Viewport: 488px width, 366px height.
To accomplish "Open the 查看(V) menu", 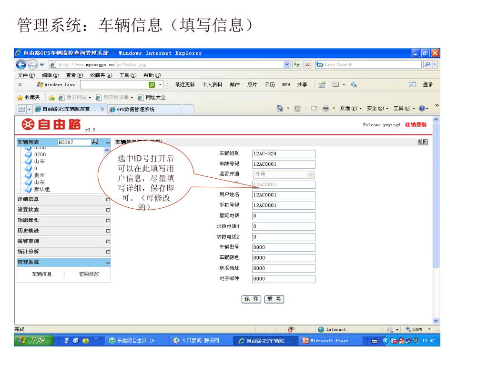I will [74, 75].
